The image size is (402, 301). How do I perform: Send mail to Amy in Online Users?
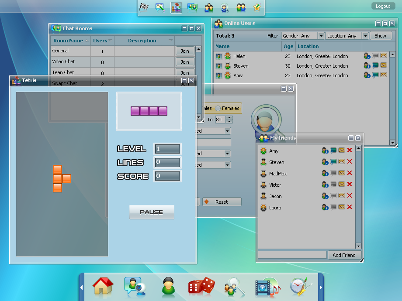(384, 75)
